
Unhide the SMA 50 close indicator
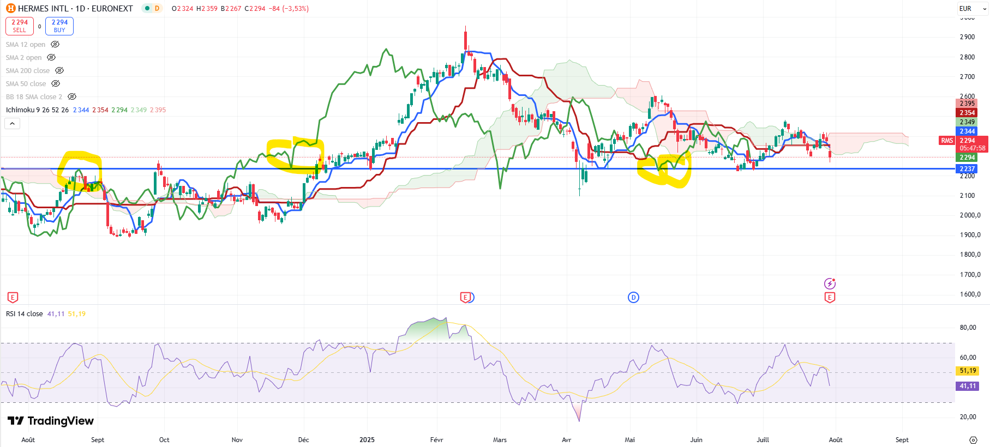(56, 83)
